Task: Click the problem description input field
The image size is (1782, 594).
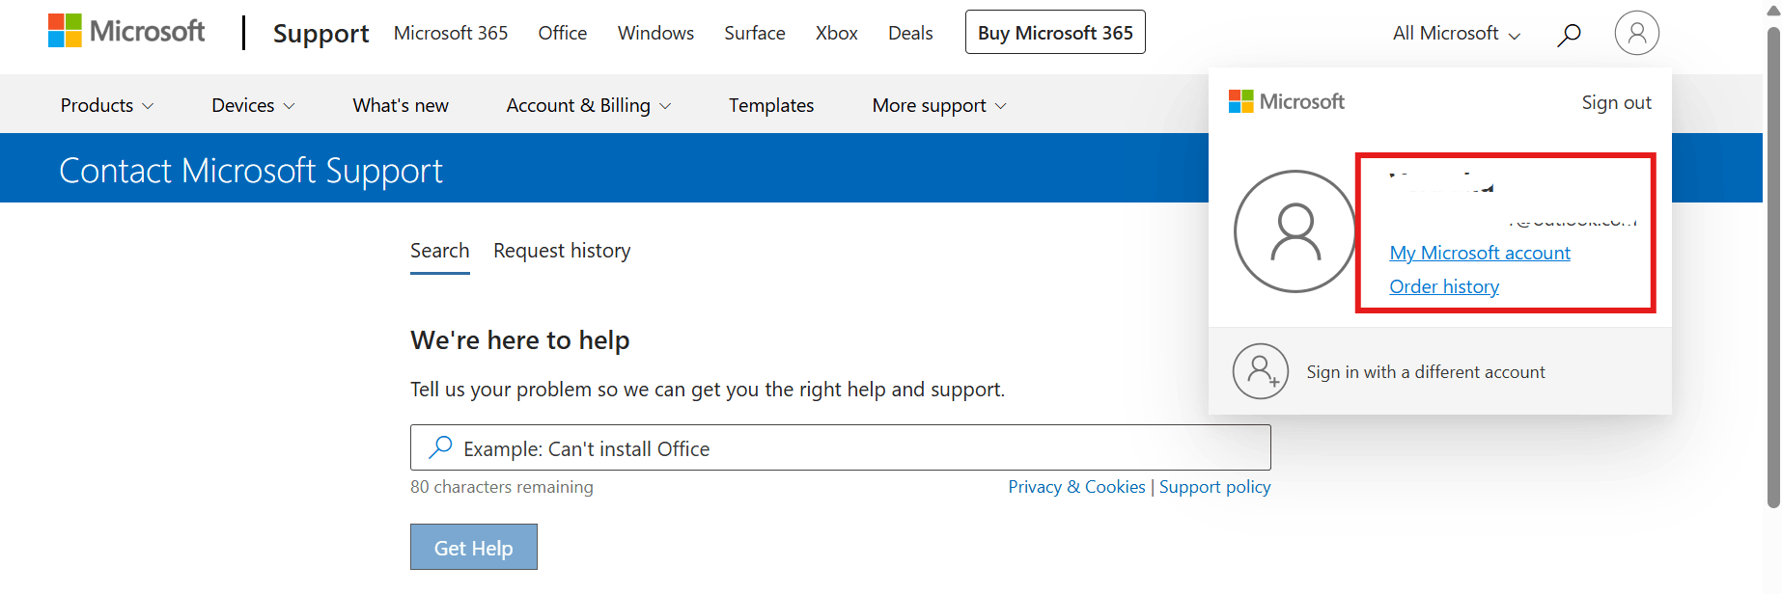Action: tap(841, 447)
